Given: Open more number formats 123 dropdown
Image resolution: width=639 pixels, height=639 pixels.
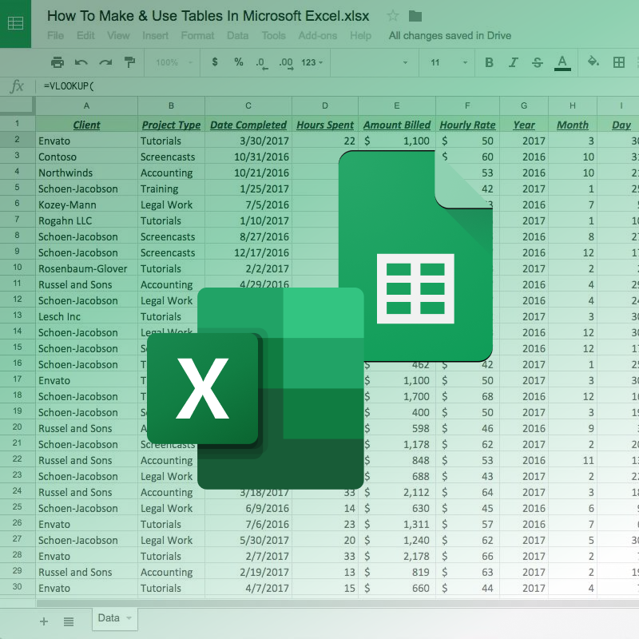Looking at the screenshot, I should click(312, 62).
